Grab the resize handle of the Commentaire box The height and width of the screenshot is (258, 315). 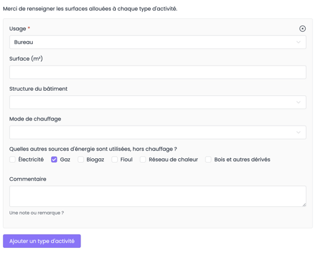tap(304, 204)
